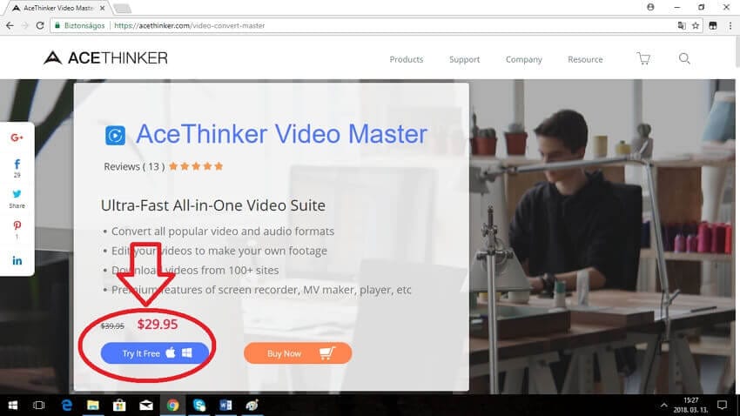The width and height of the screenshot is (740, 416).
Task: Open the Chrome profile icon
Action: (650, 7)
